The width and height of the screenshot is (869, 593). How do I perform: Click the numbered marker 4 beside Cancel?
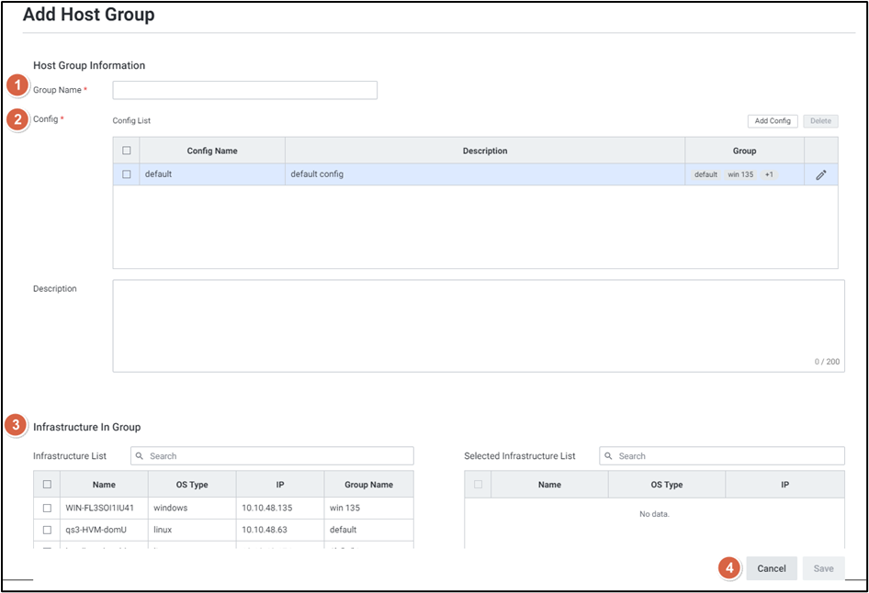pos(730,568)
